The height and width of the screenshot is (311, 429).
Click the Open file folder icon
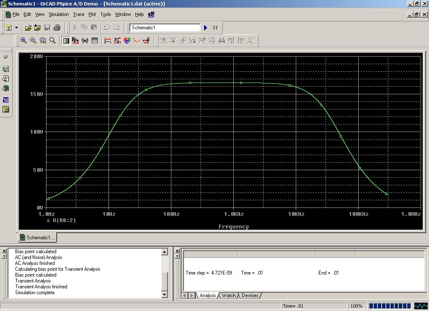[28, 28]
